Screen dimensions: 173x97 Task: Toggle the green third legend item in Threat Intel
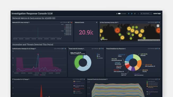coord(100,58)
